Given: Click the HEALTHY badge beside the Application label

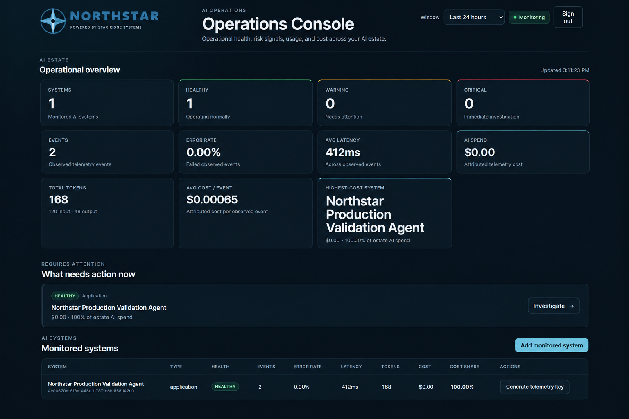Looking at the screenshot, I should click(x=65, y=296).
